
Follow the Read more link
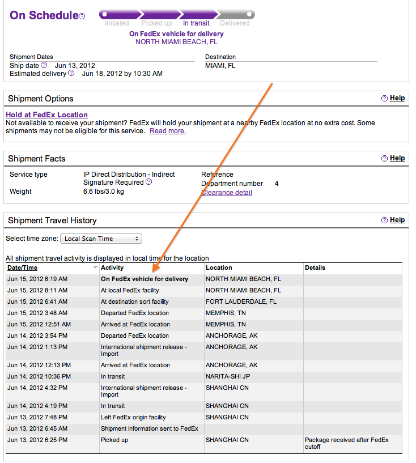click(168, 131)
